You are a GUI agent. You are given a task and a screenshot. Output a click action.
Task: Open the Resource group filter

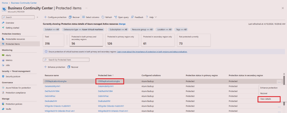tap(142, 29)
